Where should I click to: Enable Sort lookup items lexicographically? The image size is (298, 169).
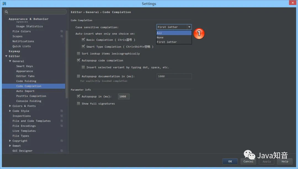78,53
